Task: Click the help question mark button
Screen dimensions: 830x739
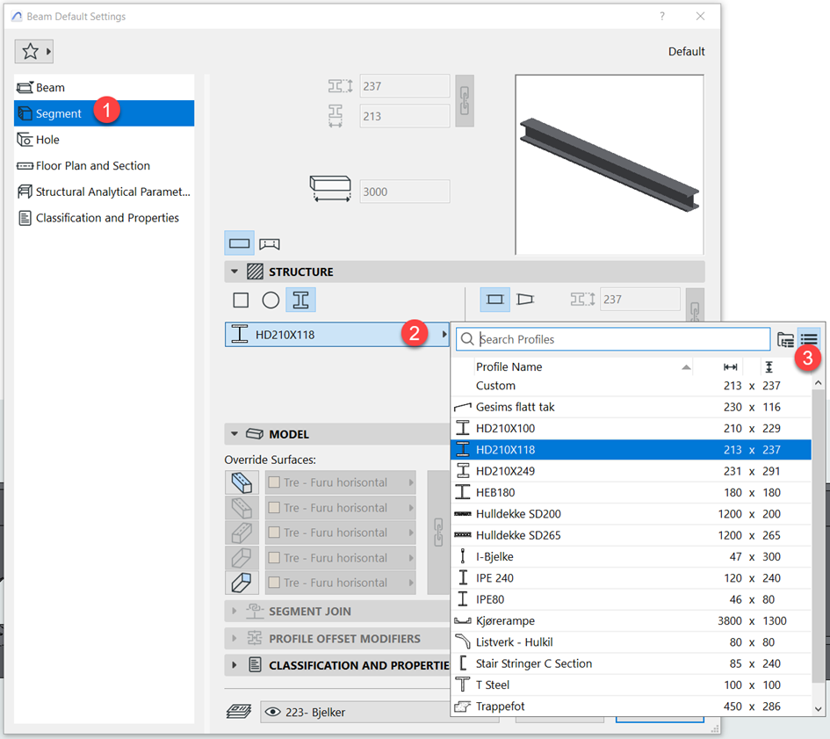Action: [x=661, y=17]
